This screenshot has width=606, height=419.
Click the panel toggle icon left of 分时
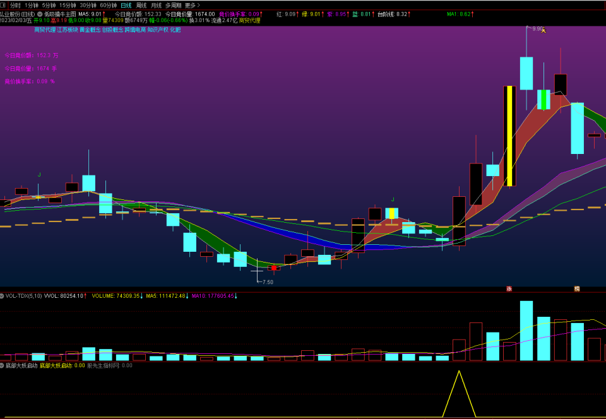pyautogui.click(x=4, y=6)
